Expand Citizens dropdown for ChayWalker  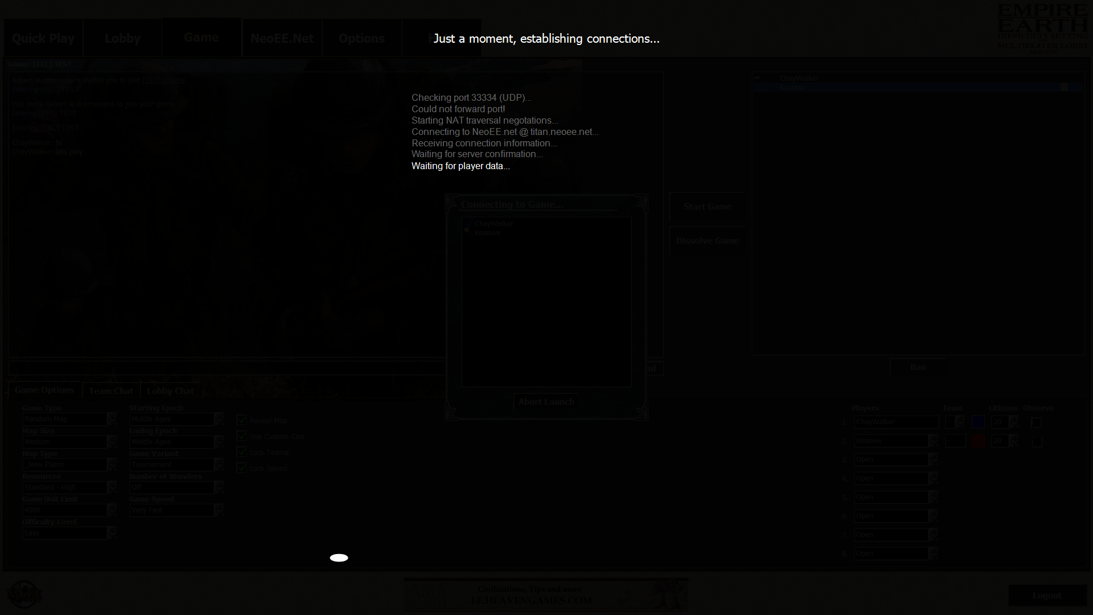[x=1014, y=422]
